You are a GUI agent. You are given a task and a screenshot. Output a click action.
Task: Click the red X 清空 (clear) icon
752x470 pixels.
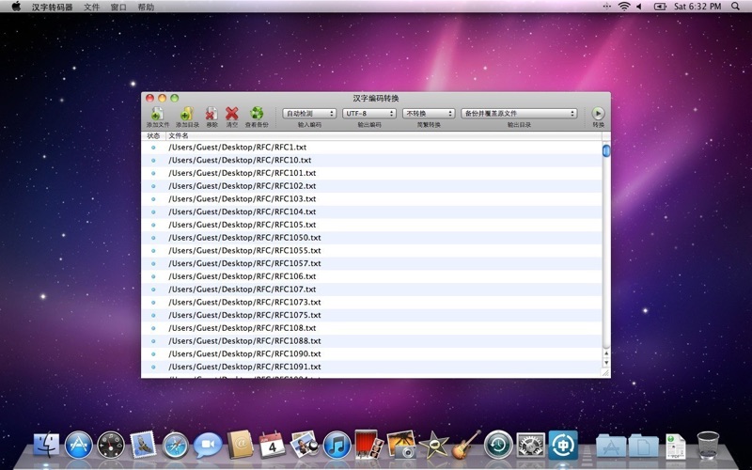[x=231, y=114]
